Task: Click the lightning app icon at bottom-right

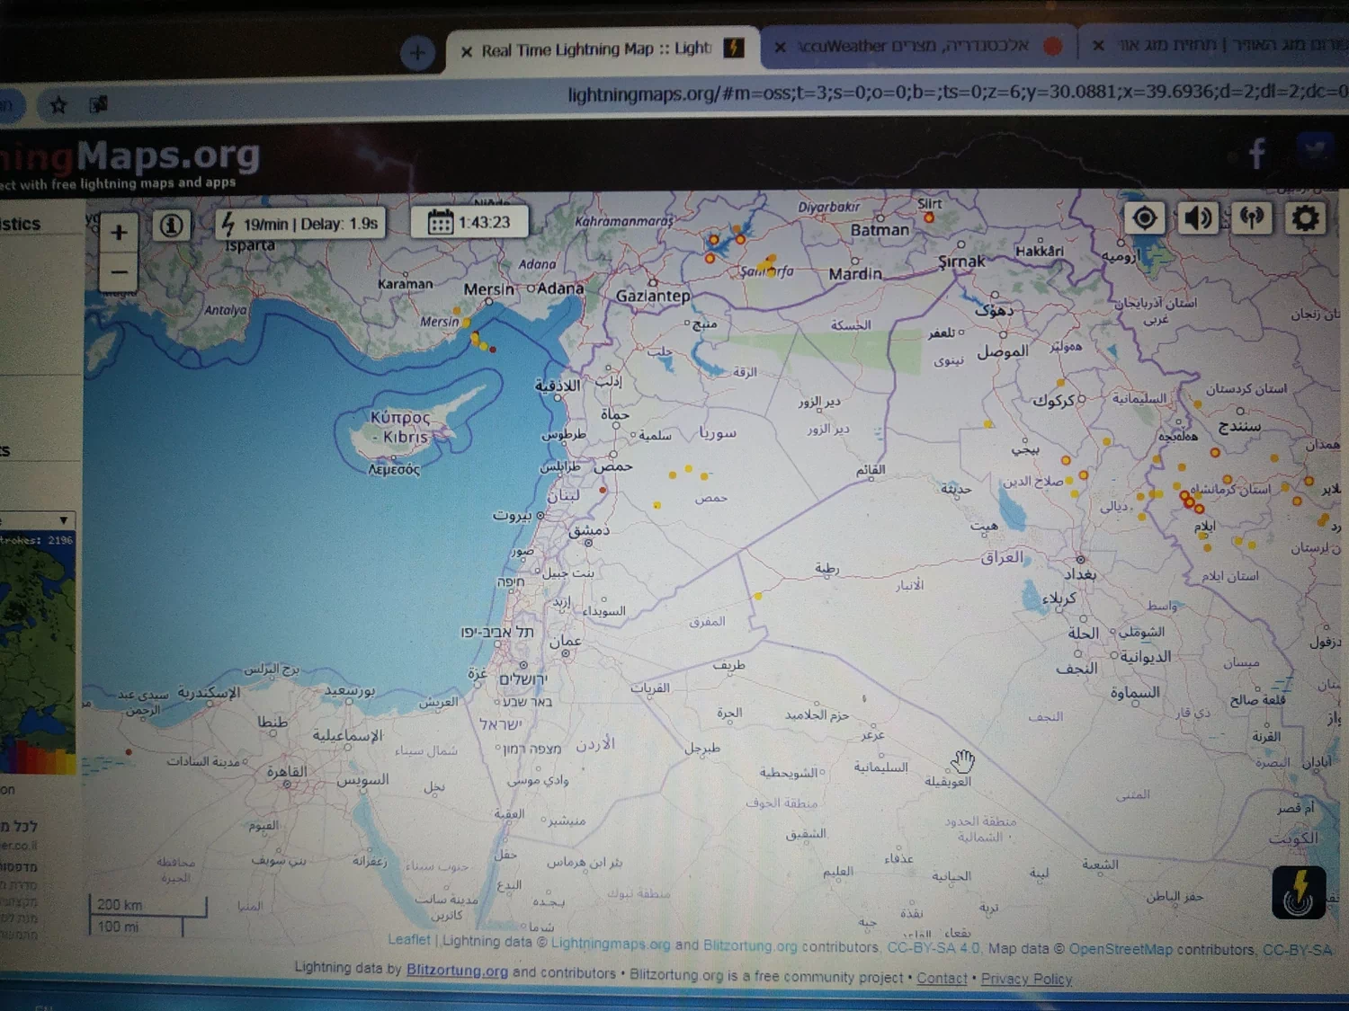Action: pos(1299,891)
